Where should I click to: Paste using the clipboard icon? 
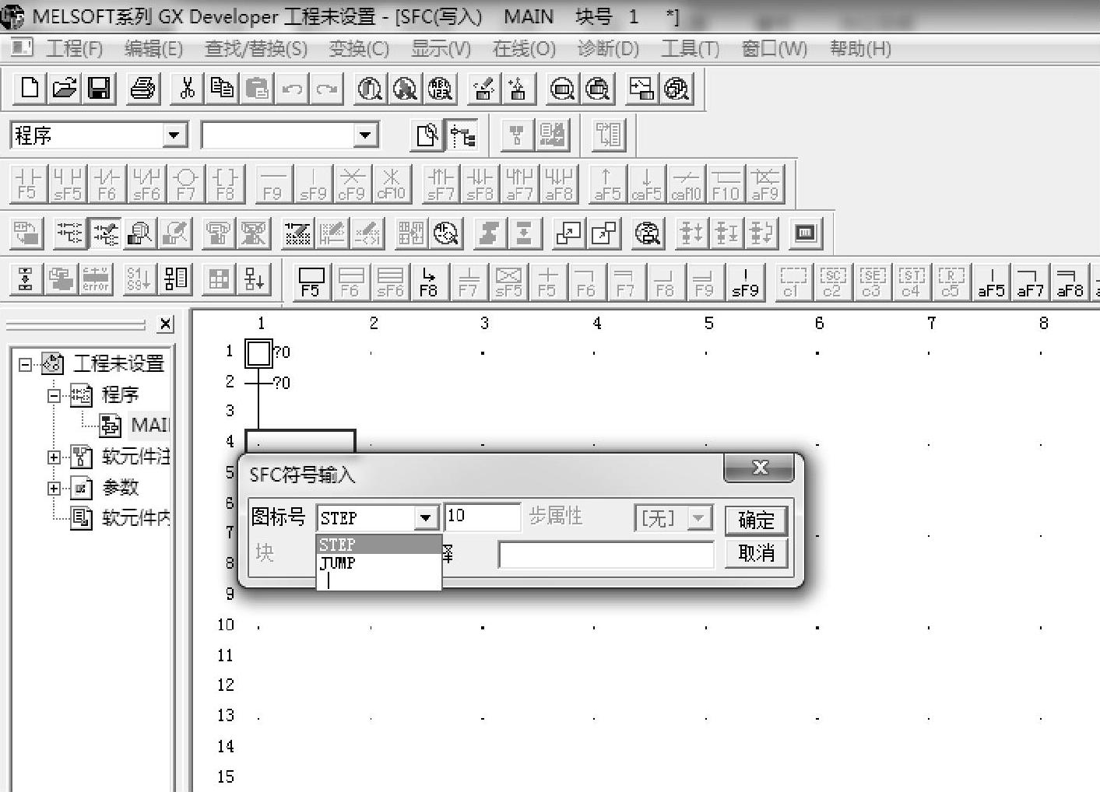(257, 88)
